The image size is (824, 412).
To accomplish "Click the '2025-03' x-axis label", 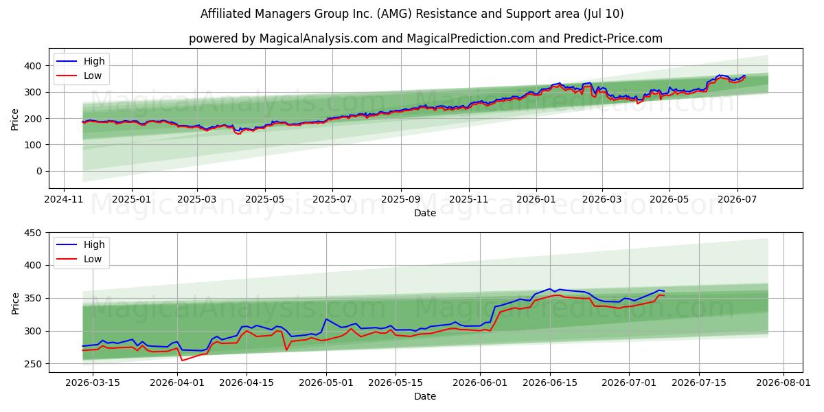I will pos(197,199).
